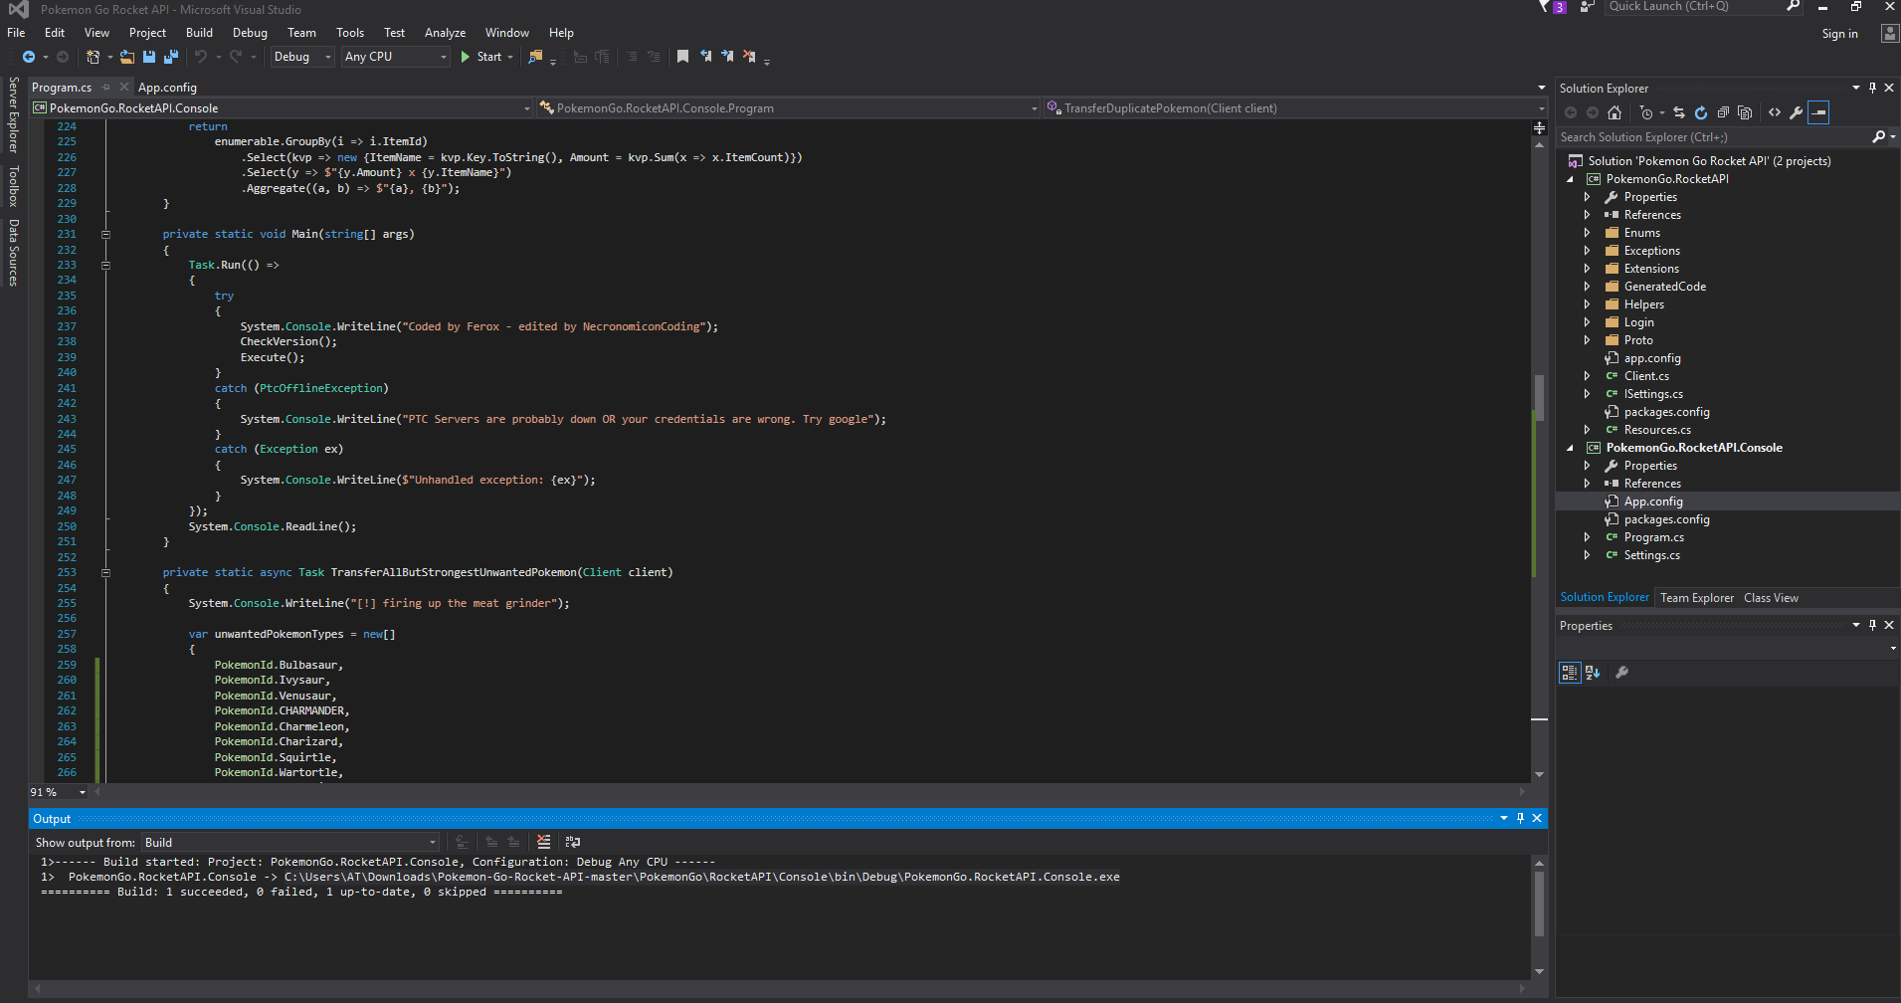Refresh Solution Explorer with the blue arrow
The height and width of the screenshot is (1003, 1901).
[1701, 112]
